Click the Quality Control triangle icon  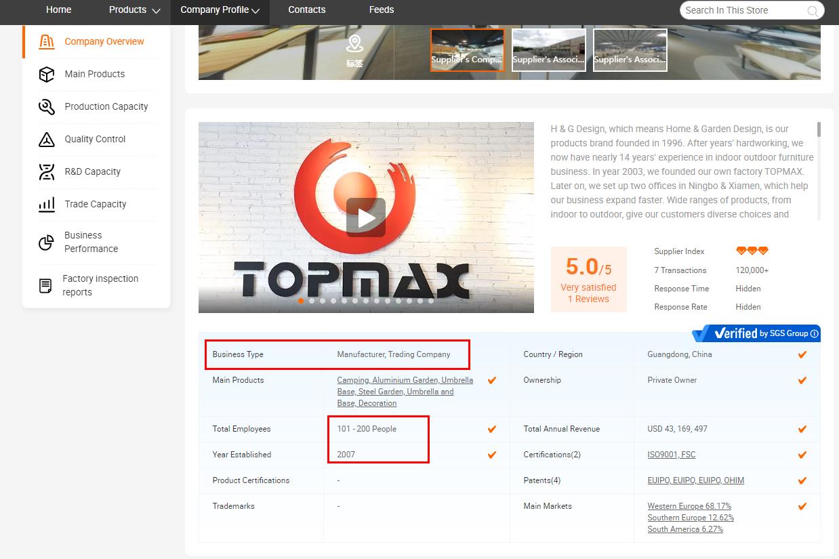click(47, 139)
